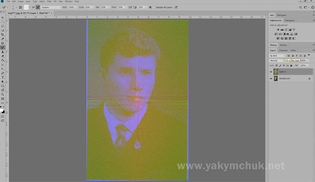
Task: Click the foreground color swatch
Action: pos(1,110)
